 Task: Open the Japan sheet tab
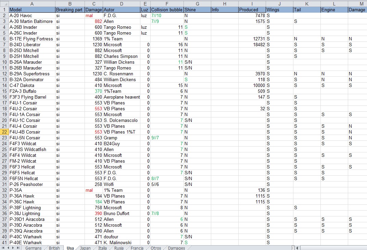coord(85,248)
